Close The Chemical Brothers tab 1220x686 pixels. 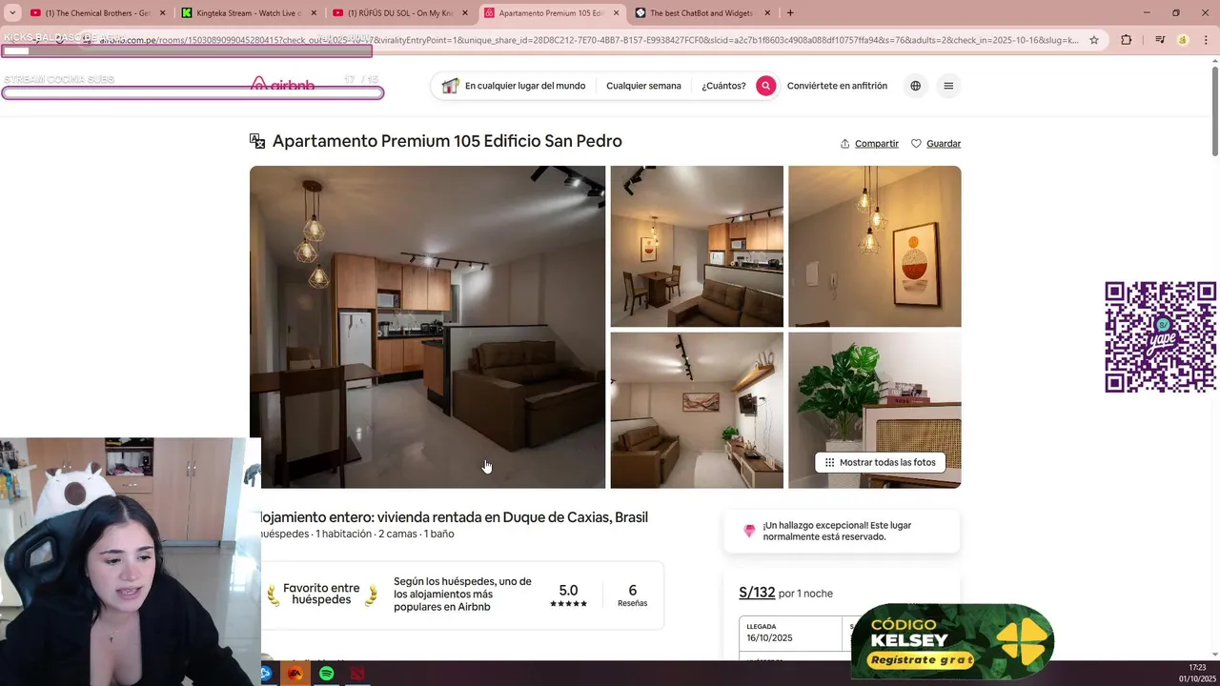pyautogui.click(x=162, y=13)
